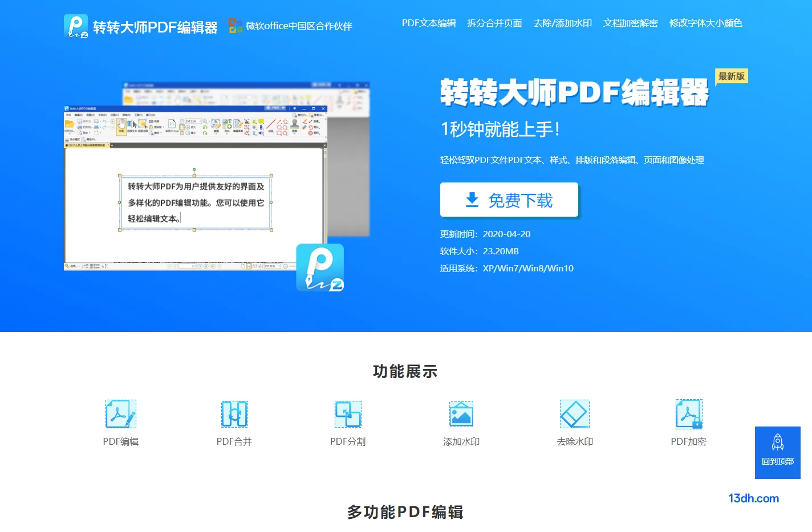Screen dimensions: 812x532
Task: Select the PDF分割 feature icon
Action: pos(348,414)
